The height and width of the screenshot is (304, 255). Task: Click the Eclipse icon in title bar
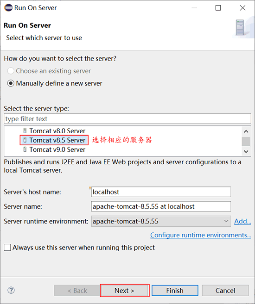pos(8,8)
